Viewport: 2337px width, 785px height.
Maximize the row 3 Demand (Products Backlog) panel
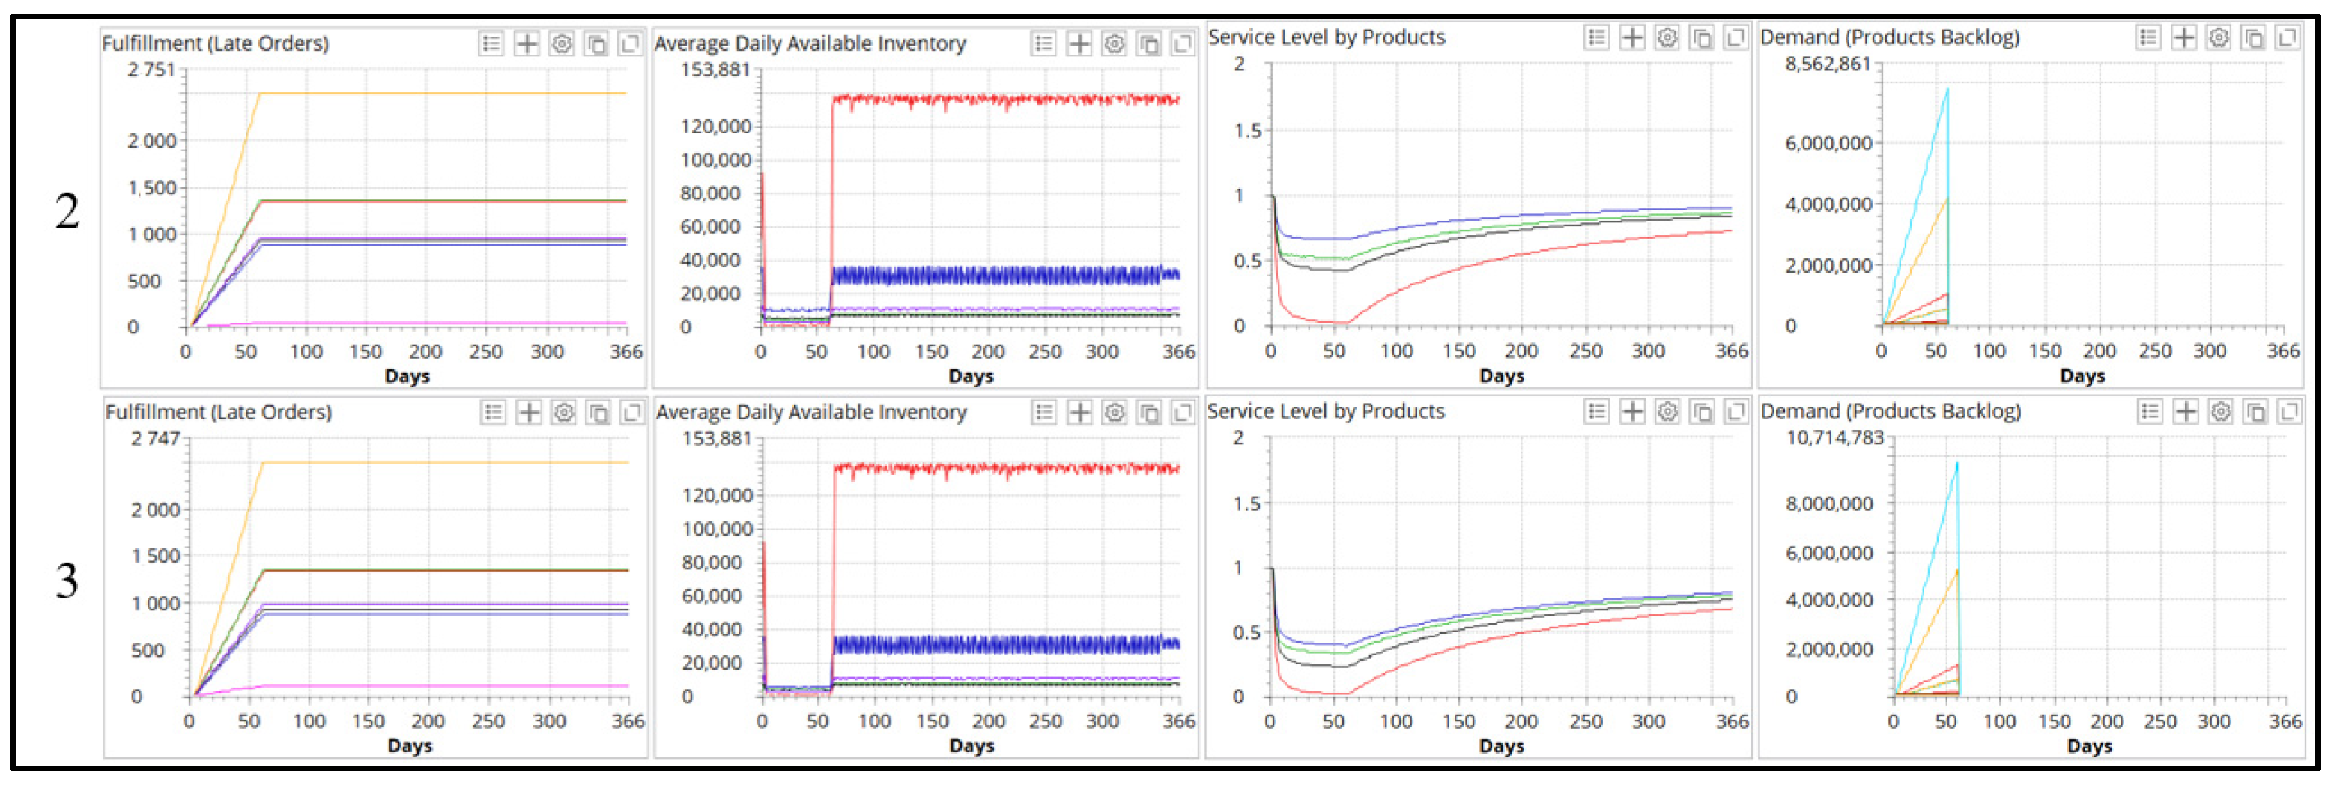[2290, 412]
